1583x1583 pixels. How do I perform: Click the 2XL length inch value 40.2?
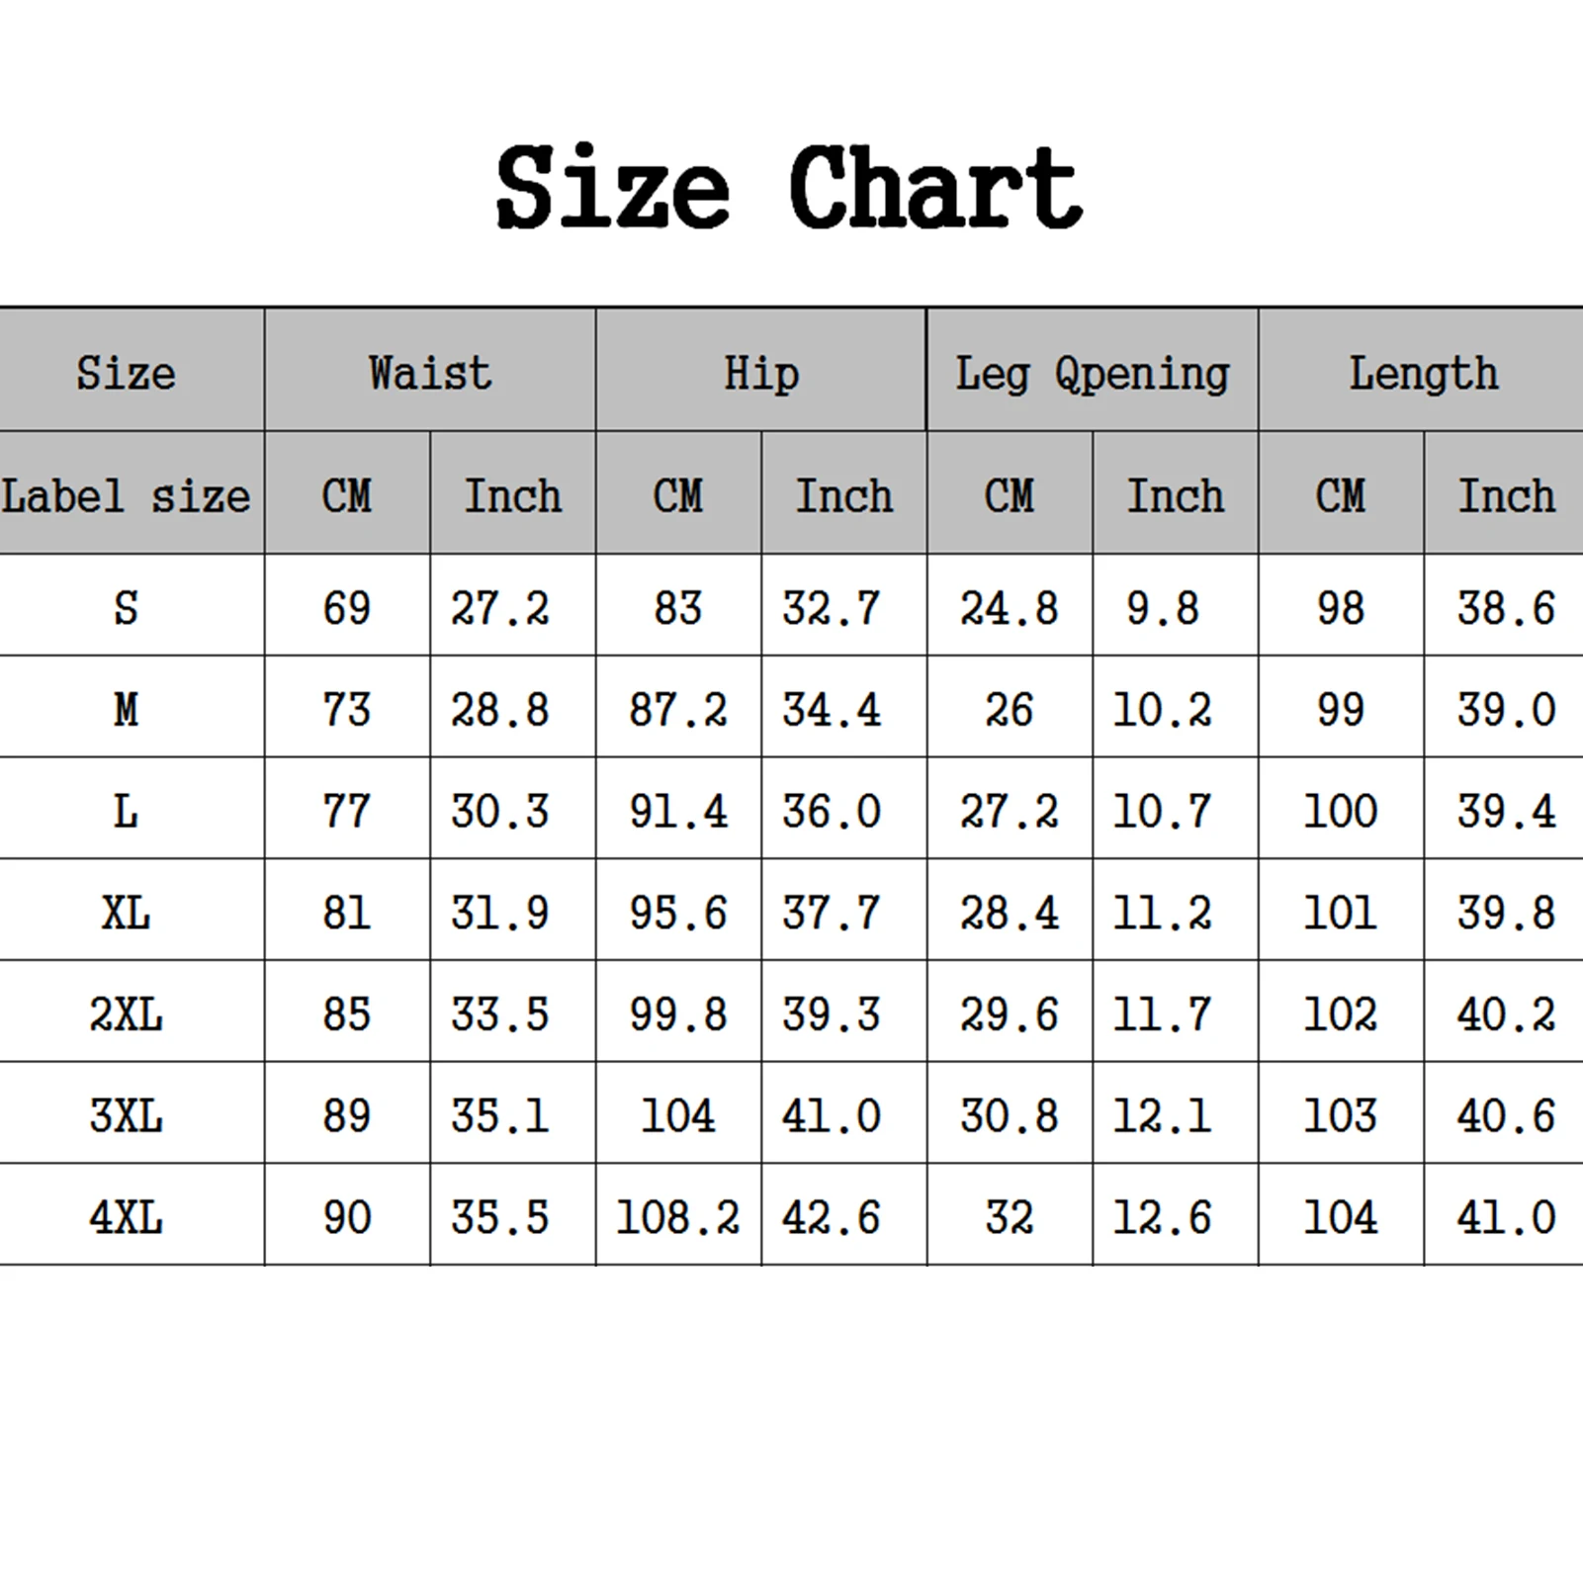pyautogui.click(x=1506, y=1013)
